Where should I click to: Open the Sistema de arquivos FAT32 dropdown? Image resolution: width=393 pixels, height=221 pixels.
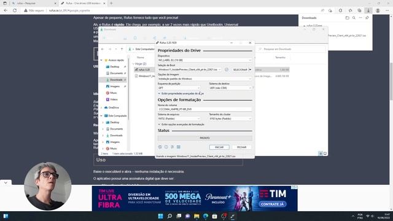(x=179, y=118)
